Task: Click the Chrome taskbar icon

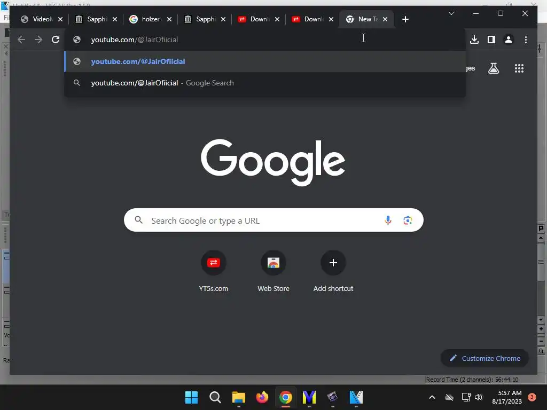Action: pyautogui.click(x=286, y=397)
